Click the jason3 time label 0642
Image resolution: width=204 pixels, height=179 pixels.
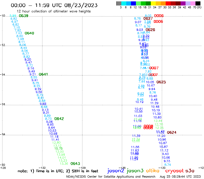[59, 119]
